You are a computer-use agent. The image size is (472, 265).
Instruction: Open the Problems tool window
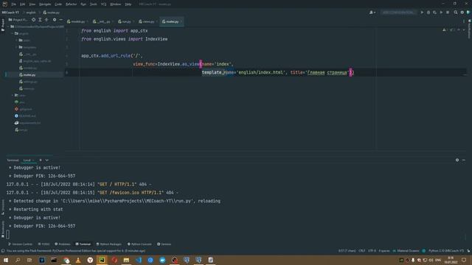tap(62, 244)
